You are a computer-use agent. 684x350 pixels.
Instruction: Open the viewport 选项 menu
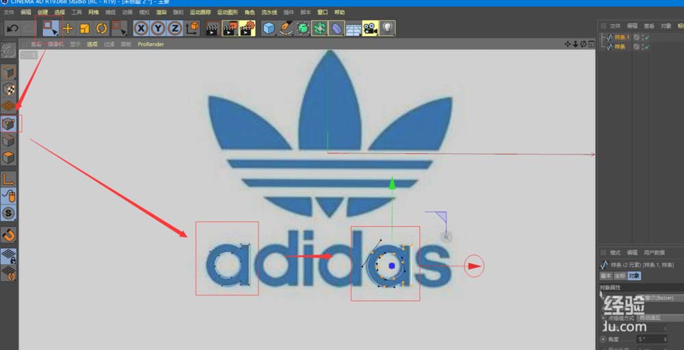[92, 44]
